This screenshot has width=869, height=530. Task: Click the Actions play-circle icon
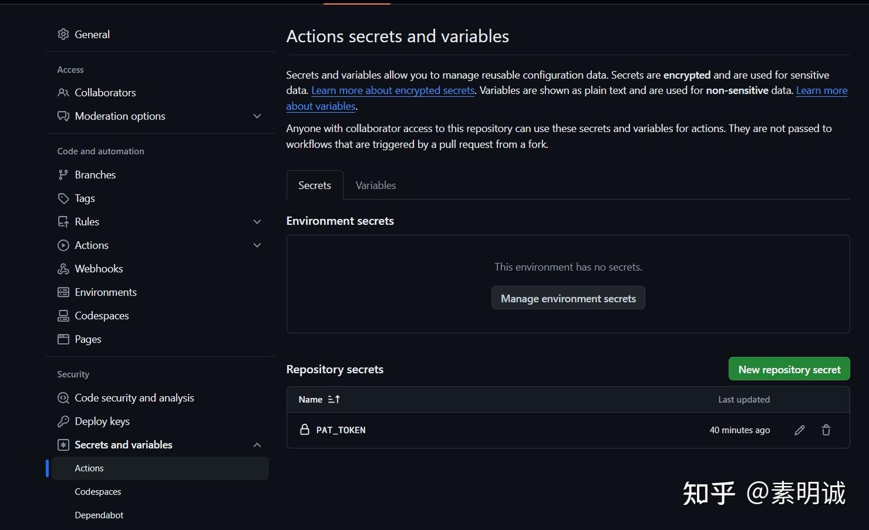[63, 245]
